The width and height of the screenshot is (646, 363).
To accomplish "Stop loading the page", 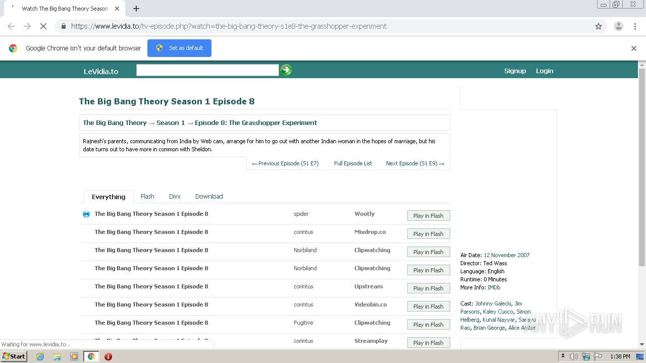I will 43,26.
